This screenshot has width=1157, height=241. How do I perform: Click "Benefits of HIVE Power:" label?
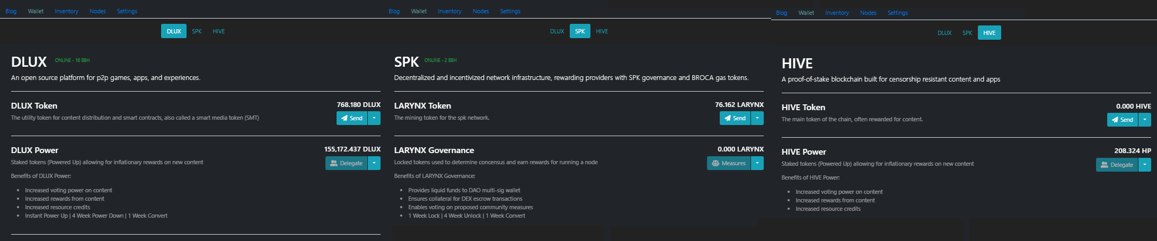pos(810,177)
